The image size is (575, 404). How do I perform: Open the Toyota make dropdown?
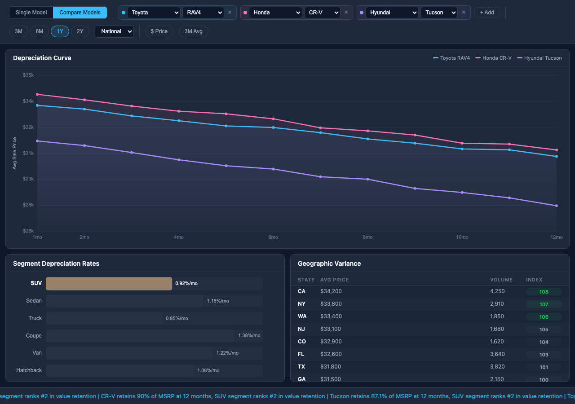[154, 13]
